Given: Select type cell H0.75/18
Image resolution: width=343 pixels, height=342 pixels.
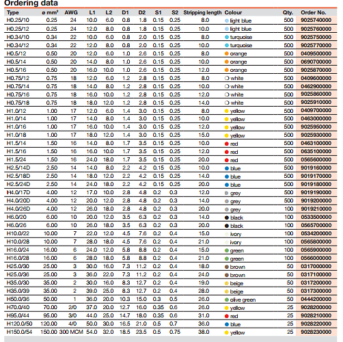Looking at the screenshot, I should [x=18, y=103].
